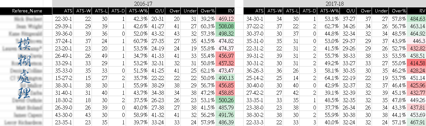Select the RV value 469.12 cell

tap(225, 19)
